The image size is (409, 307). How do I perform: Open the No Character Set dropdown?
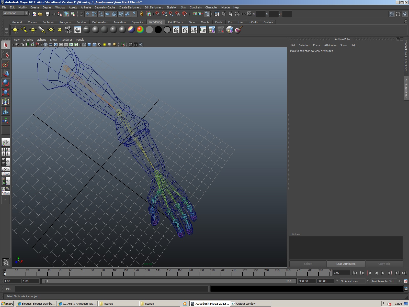(383, 281)
